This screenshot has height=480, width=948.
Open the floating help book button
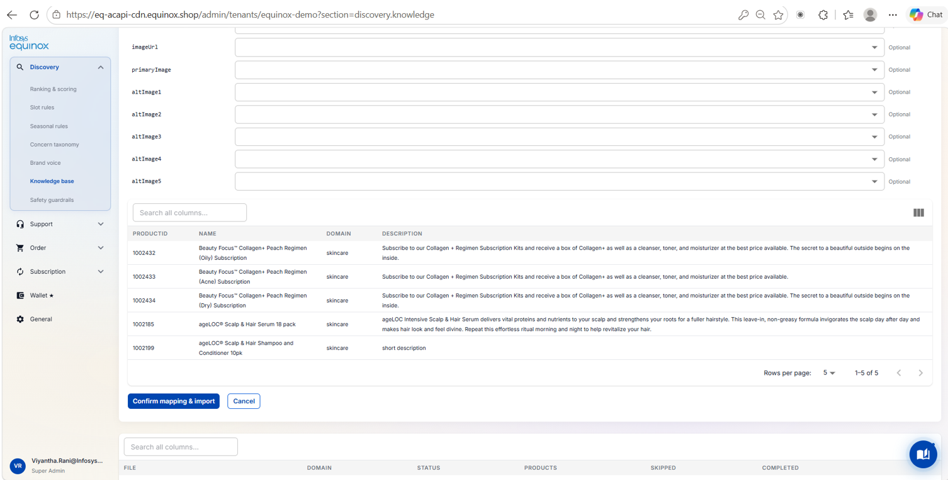(x=923, y=454)
